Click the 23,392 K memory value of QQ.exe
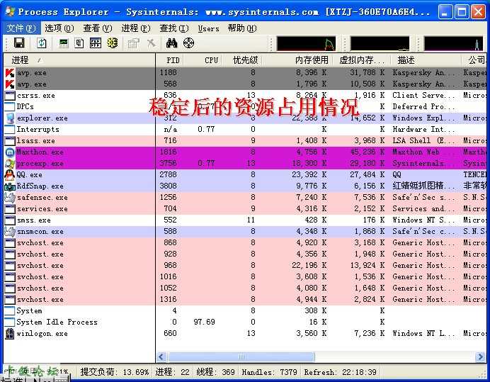 point(309,175)
